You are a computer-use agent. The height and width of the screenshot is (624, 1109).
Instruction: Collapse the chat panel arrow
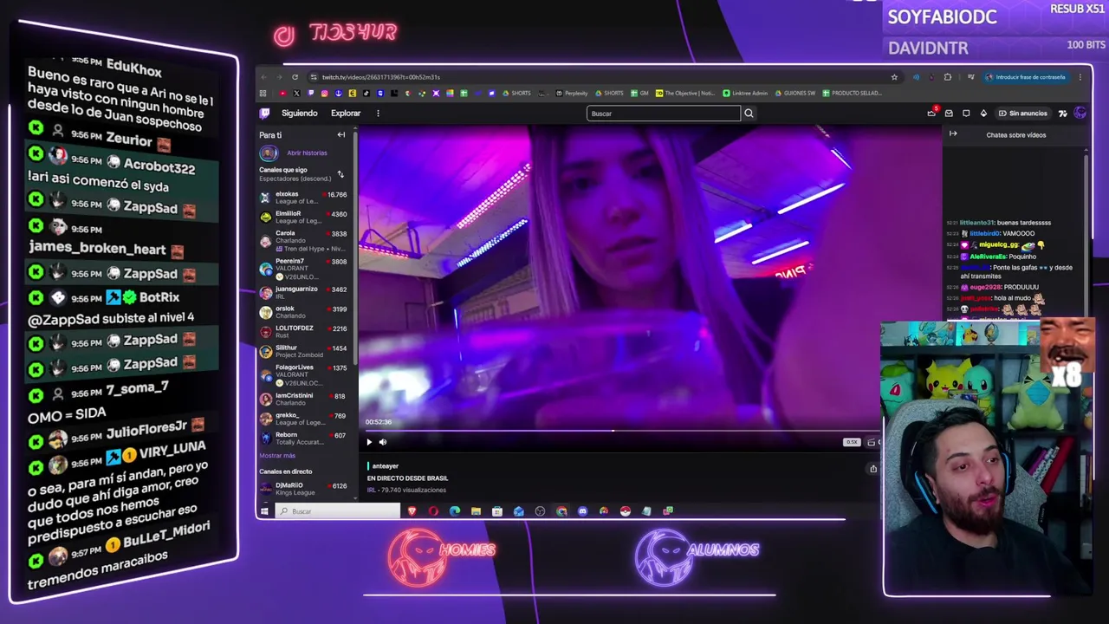953,134
